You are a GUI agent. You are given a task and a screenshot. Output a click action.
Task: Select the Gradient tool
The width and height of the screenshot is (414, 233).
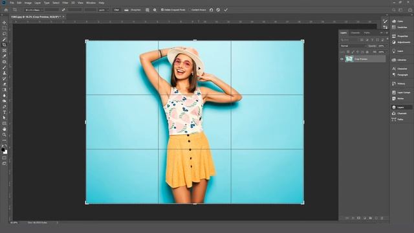(5, 90)
